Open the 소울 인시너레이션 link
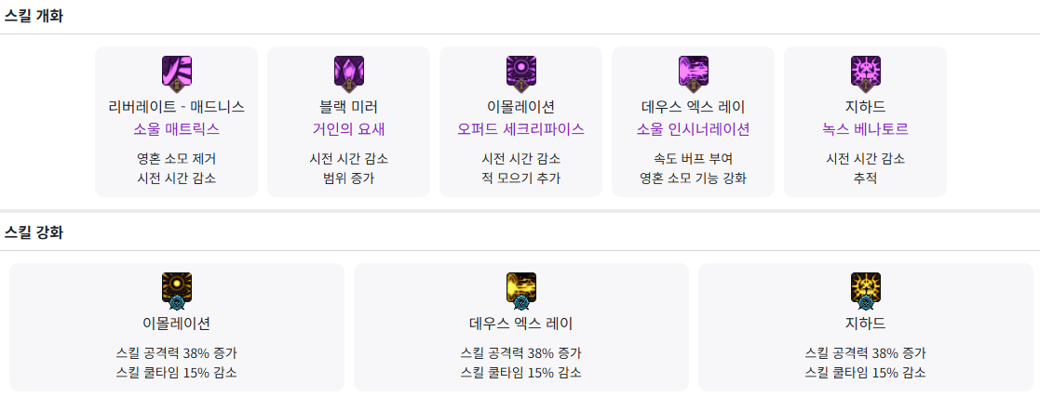Screen dimensions: 1040x397 [694, 129]
